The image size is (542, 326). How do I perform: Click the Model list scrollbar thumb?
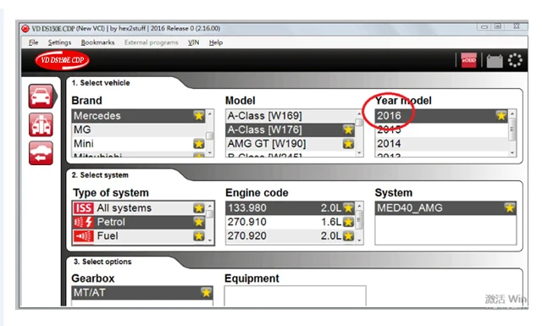[359, 123]
